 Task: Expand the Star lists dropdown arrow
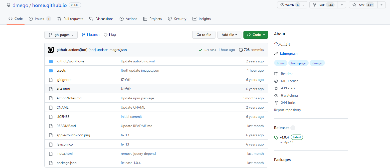(x=382, y=5)
